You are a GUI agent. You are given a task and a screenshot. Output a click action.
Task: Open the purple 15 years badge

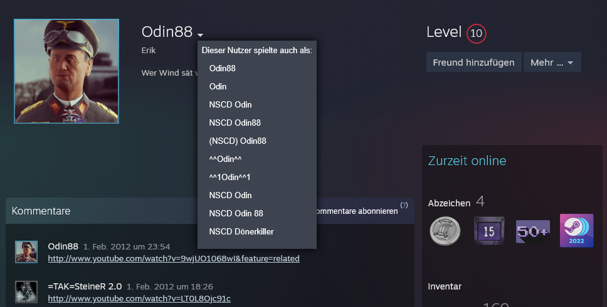(489, 230)
